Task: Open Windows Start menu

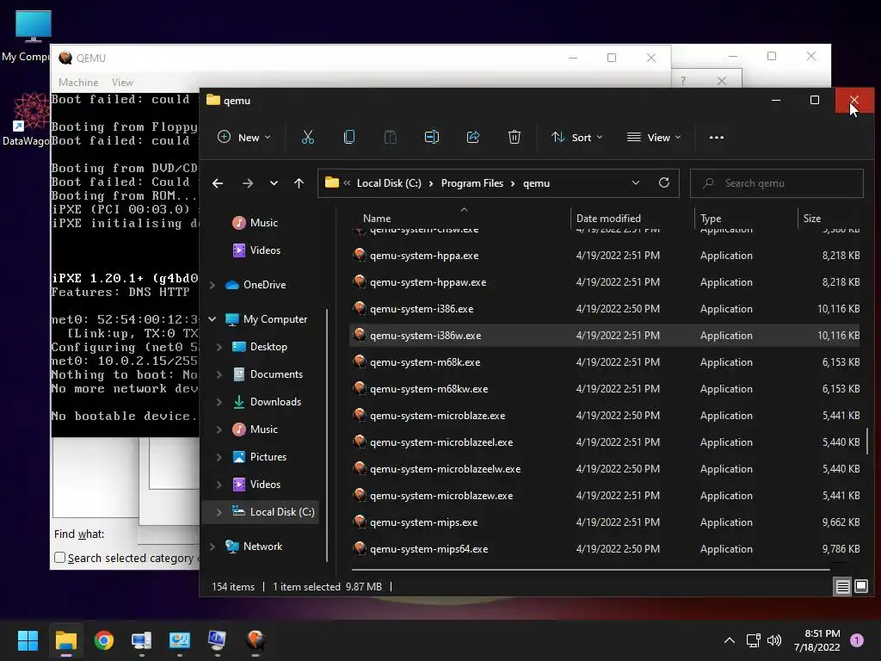Action: (28, 640)
